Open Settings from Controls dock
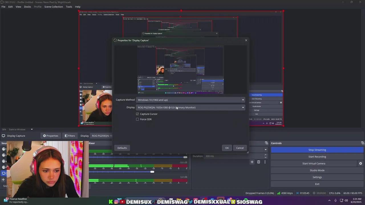Image resolution: width=365 pixels, height=205 pixels. point(317,177)
